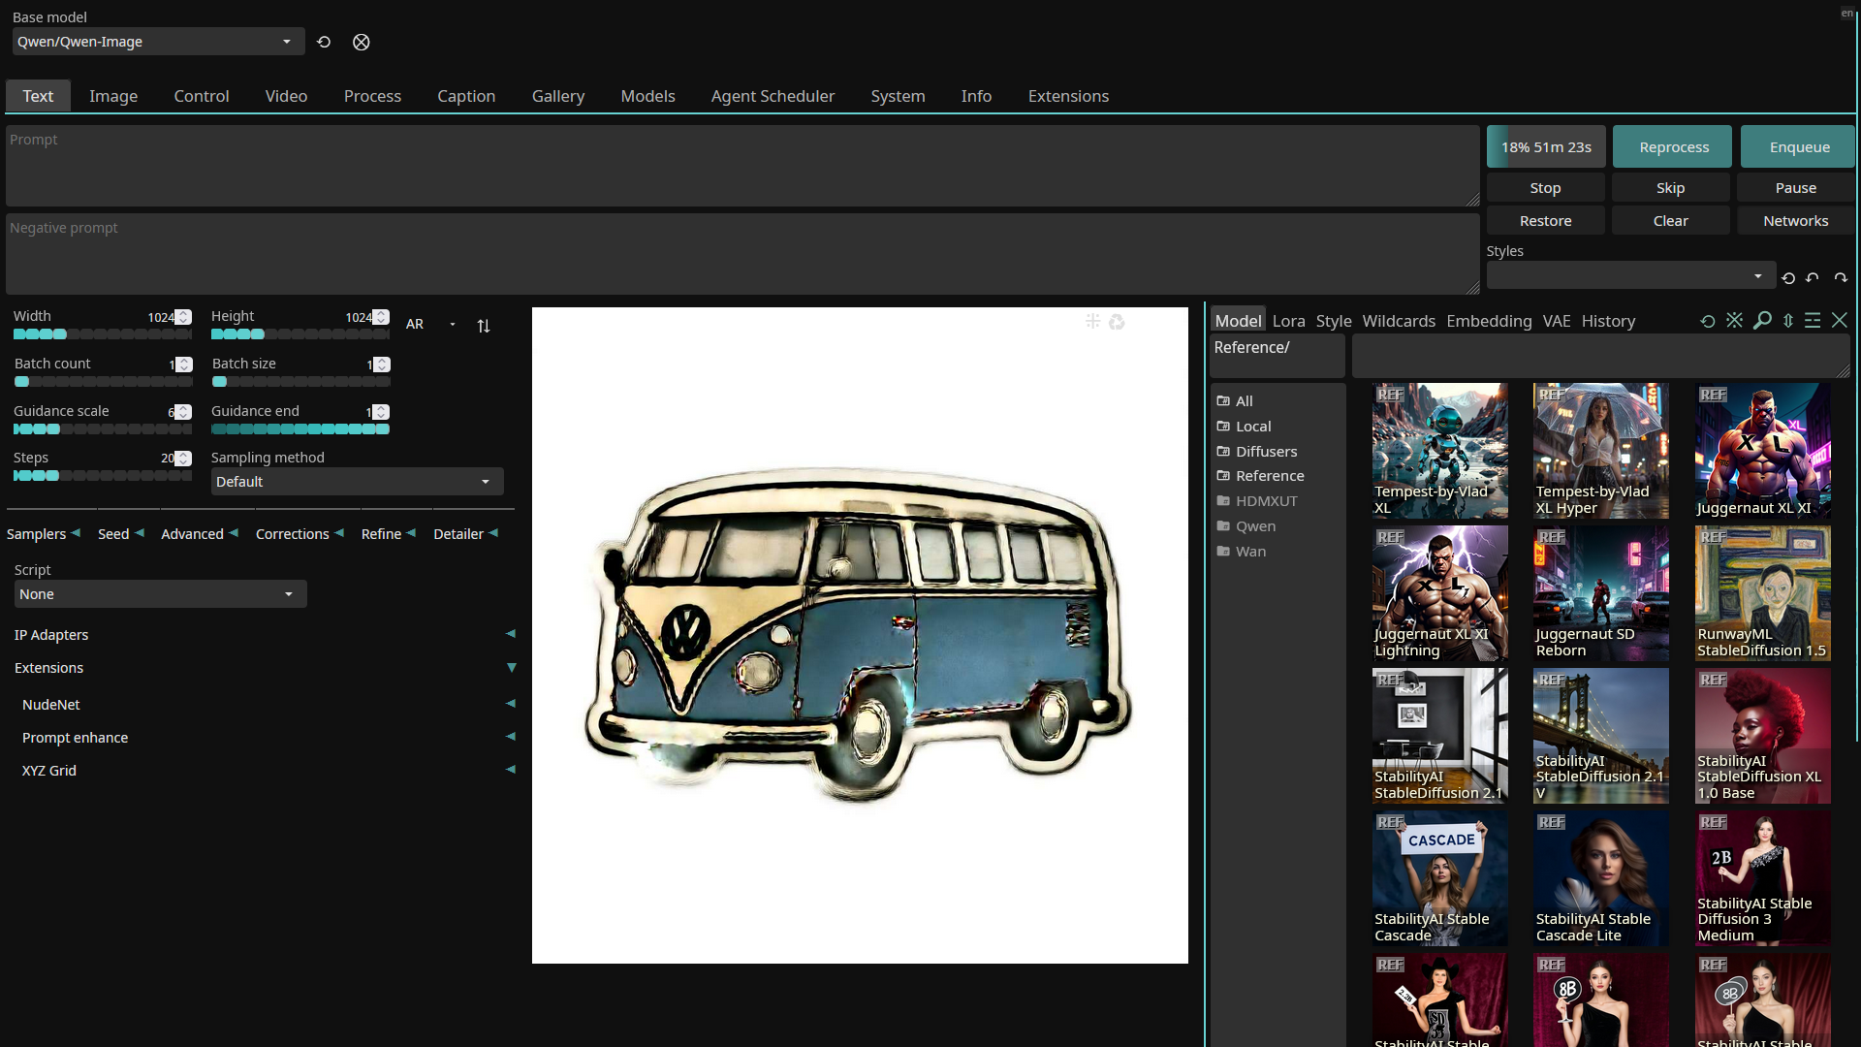Collapse the Extensions section

(x=511, y=667)
